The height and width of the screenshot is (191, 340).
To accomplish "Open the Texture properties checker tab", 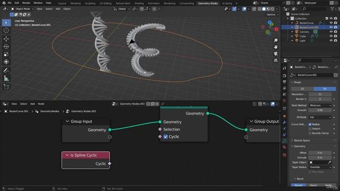I will pos(285,155).
